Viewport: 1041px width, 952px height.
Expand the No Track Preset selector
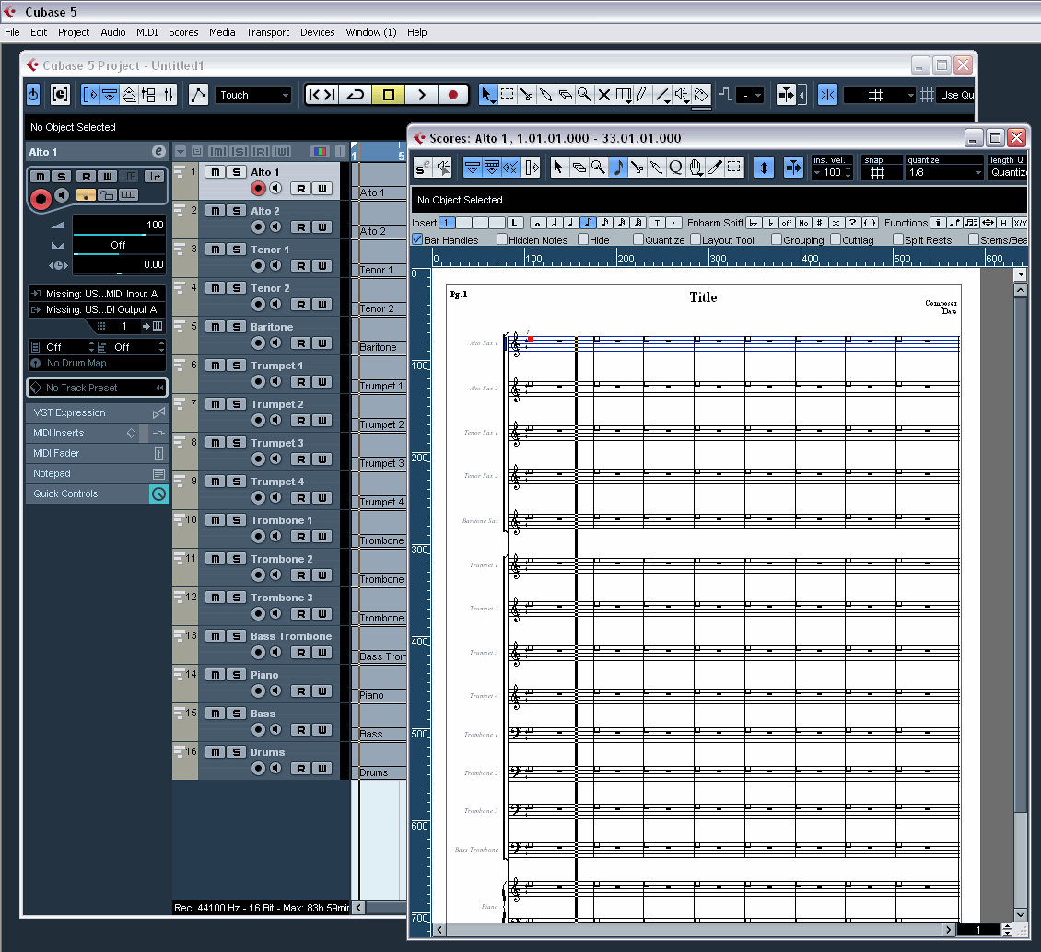pos(97,388)
